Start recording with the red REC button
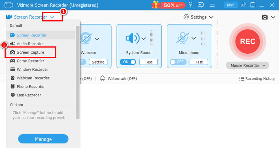Image resolution: width=279 pixels, height=155 pixels. click(x=248, y=41)
